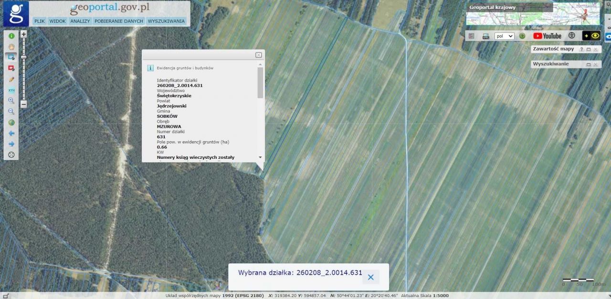Go to previous map view arrow
This screenshot has height=299, width=611.
coord(11,133)
